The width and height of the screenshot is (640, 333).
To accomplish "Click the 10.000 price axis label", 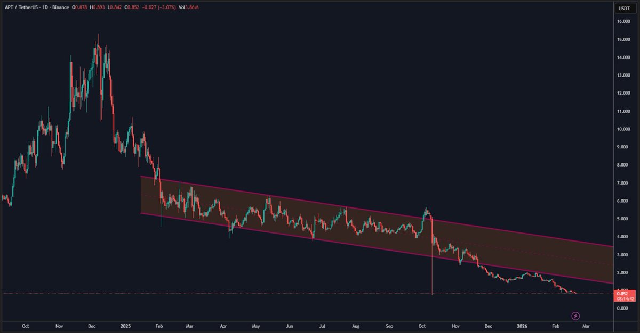I will click(624, 129).
